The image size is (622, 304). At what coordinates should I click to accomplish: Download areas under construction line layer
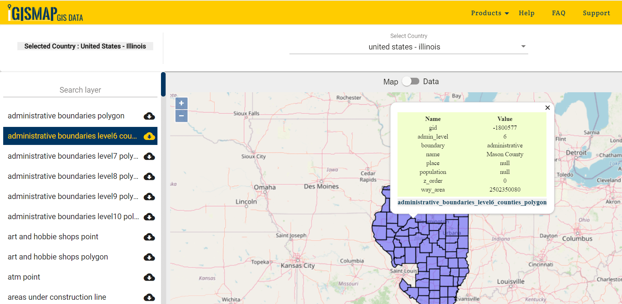149,297
